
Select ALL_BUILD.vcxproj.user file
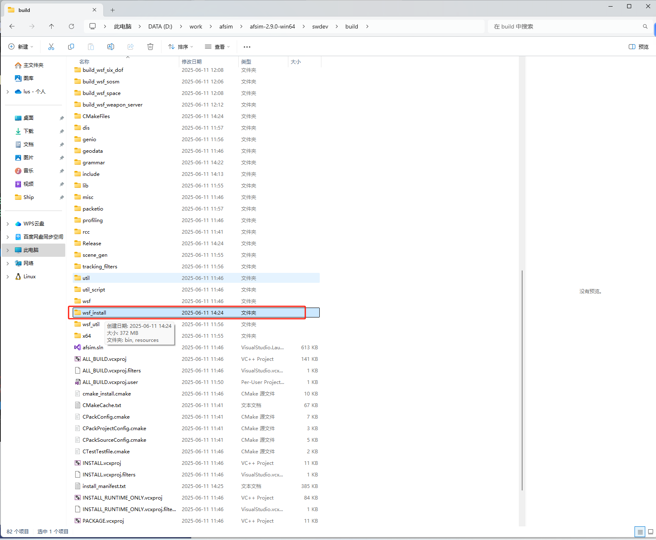pyautogui.click(x=196, y=382)
